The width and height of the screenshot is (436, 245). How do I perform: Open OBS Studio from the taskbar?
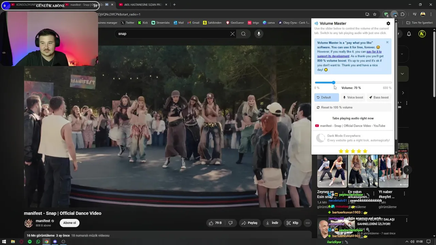tap(63, 242)
